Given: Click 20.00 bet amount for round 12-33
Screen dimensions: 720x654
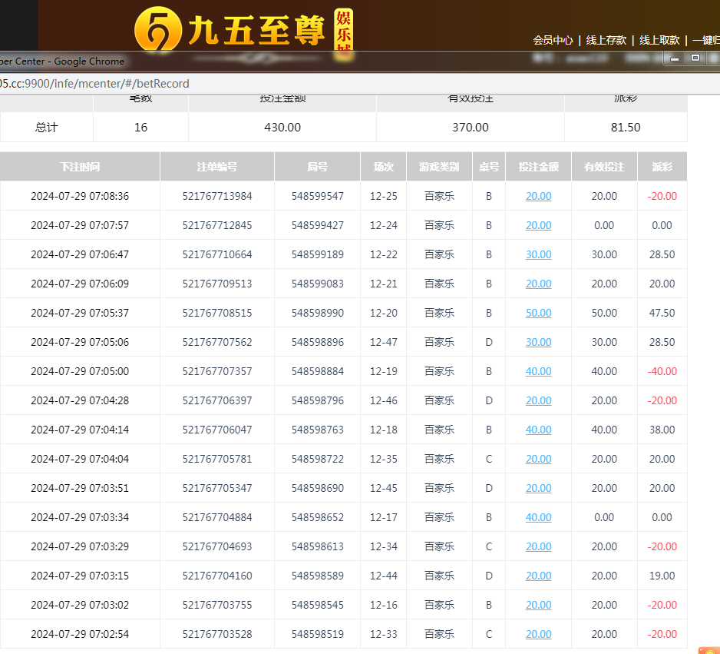Looking at the screenshot, I should click(538, 634).
